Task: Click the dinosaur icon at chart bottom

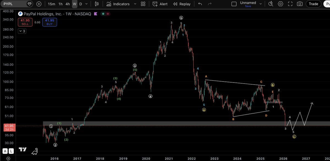Action: point(35,151)
